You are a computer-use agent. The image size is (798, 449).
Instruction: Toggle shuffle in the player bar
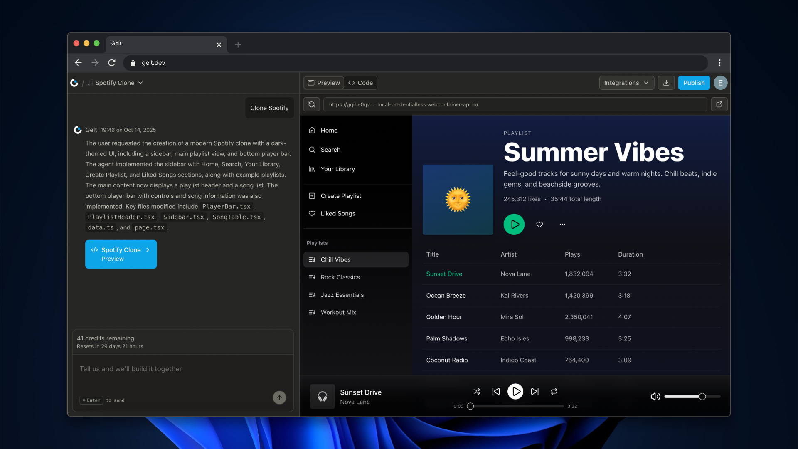[x=477, y=391]
